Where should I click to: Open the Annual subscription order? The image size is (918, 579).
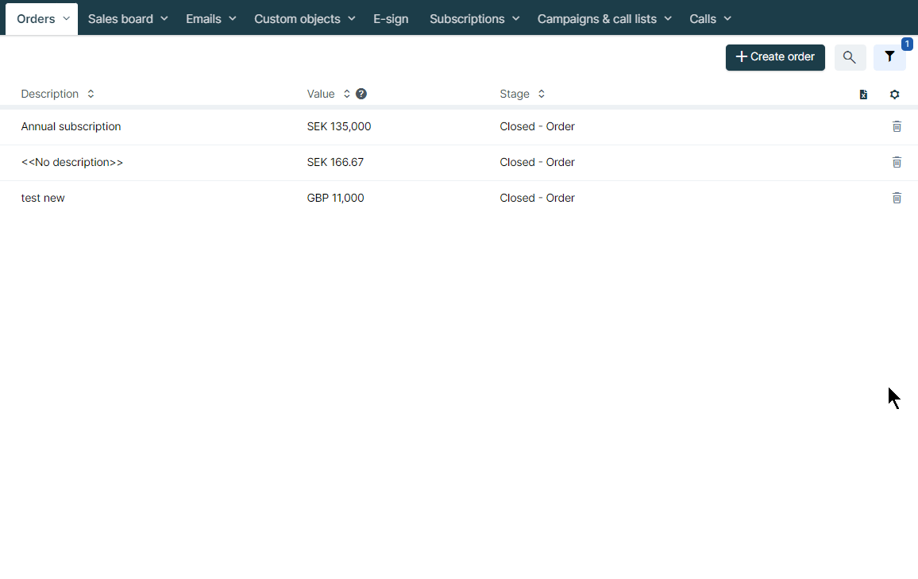(x=71, y=126)
